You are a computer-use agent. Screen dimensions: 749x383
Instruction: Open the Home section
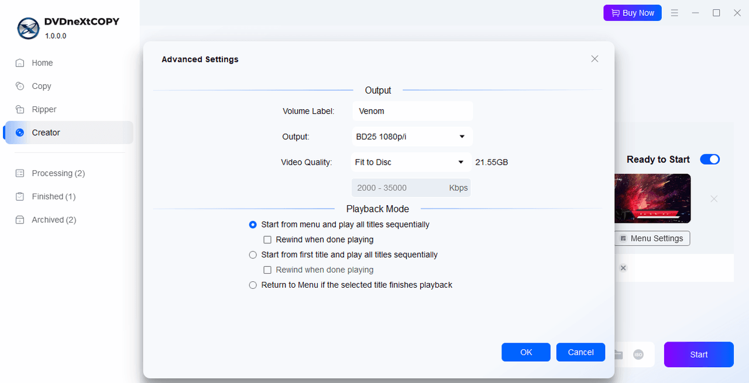click(69, 63)
